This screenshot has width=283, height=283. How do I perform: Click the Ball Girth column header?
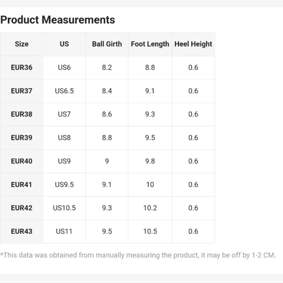point(107,44)
